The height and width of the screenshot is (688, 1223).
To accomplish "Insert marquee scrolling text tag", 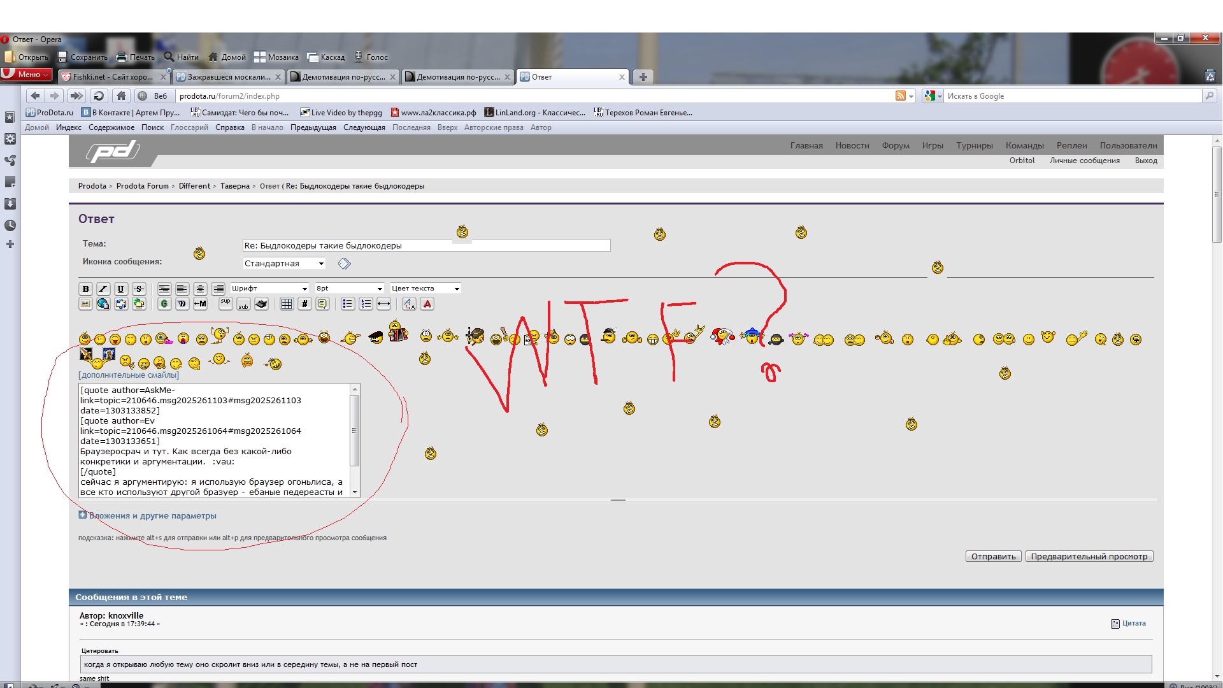I will coord(200,304).
